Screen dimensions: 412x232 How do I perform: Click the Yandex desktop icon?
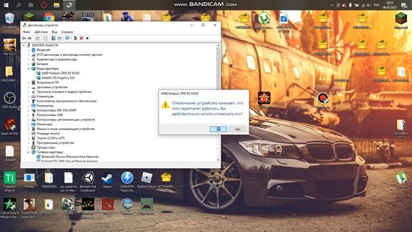[x=29, y=180]
